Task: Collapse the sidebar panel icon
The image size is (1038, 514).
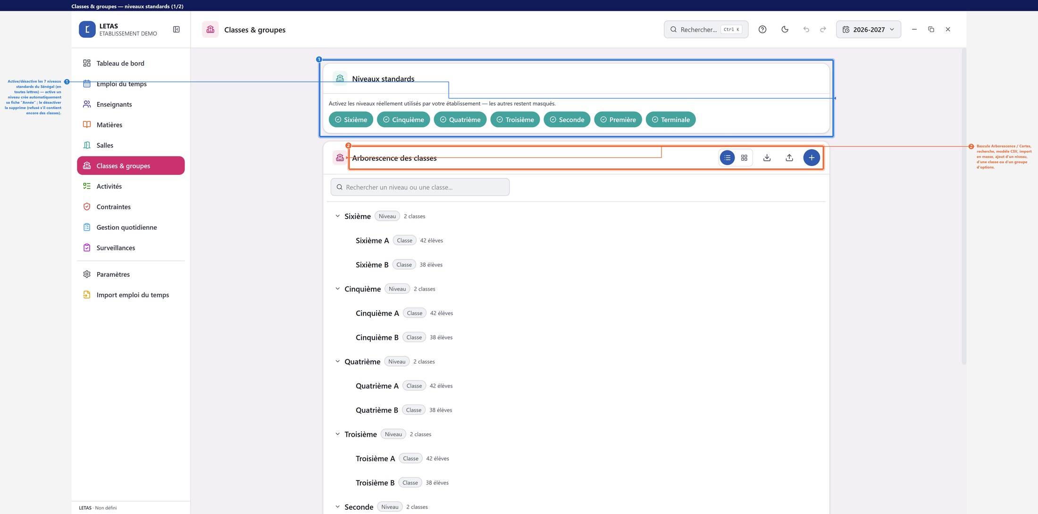Action: pos(176,29)
